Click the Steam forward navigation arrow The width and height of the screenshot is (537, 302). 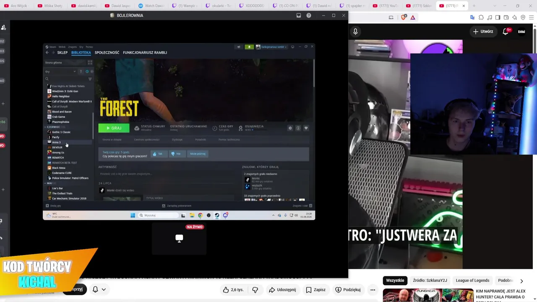[53, 52]
